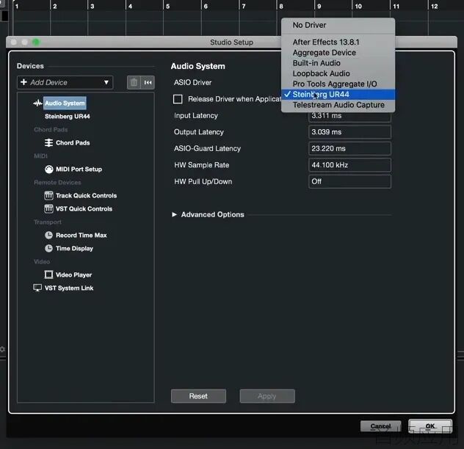Viewport: 464px width, 449px height.
Task: Click the HW Pull Up/Down Off field
Action: point(349,182)
